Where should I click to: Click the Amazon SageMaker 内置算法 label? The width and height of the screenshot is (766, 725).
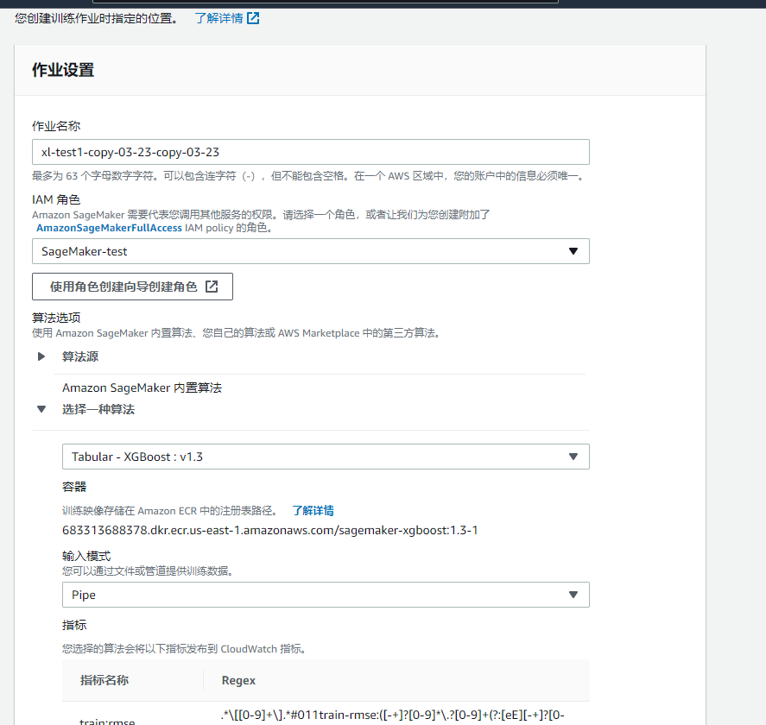[x=142, y=388]
